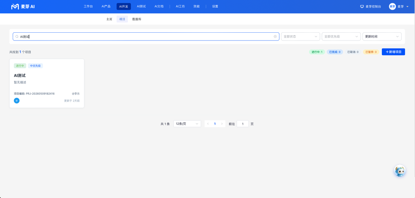Image resolution: width=415 pixels, height=198 pixels.
Task: Filter by the 进行中: 1 status tag
Action: 317,52
